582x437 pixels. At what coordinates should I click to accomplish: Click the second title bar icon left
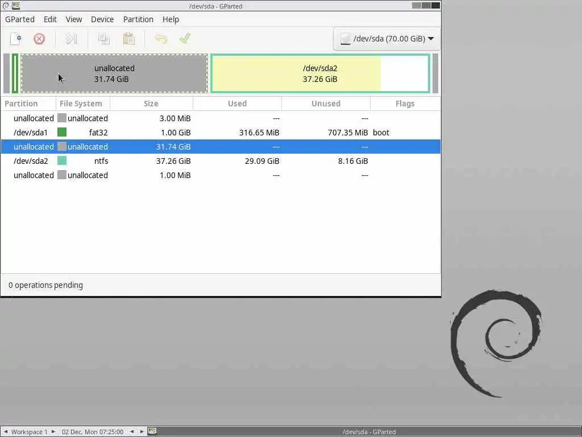pos(16,6)
